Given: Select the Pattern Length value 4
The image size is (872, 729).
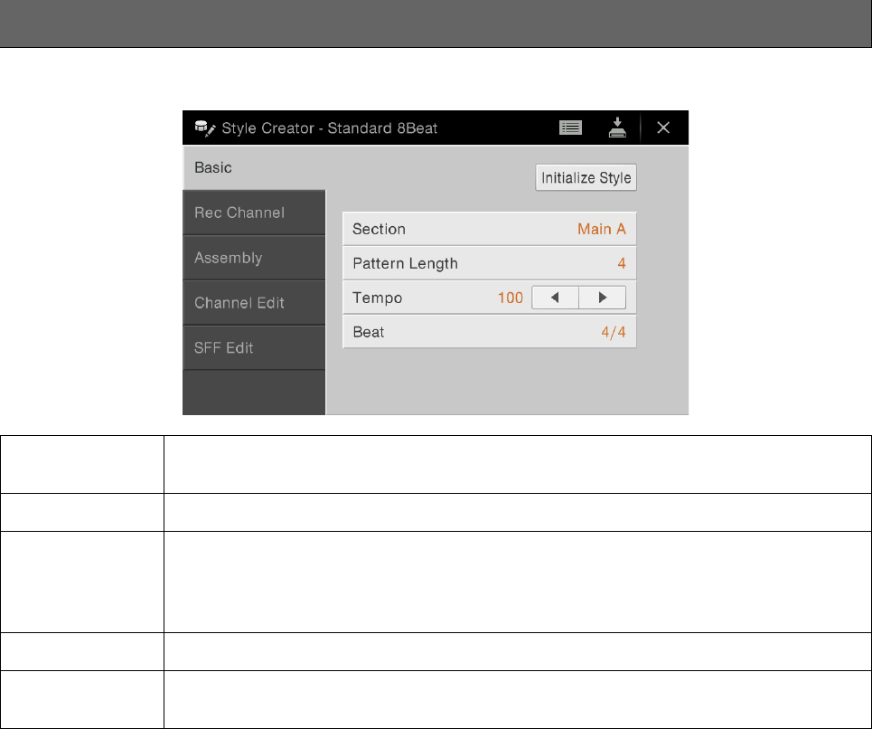Looking at the screenshot, I should (x=622, y=263).
